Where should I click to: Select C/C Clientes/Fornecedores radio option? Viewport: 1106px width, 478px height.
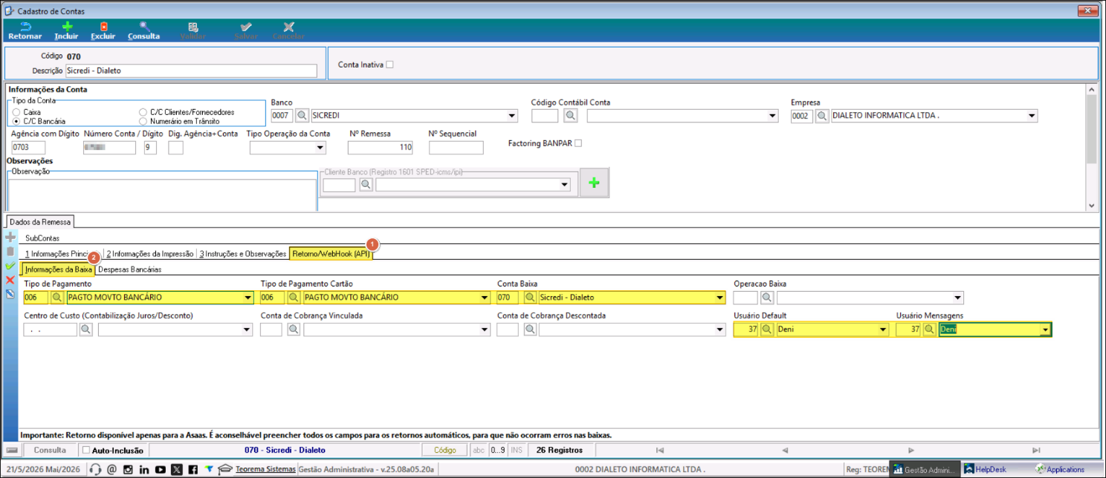pos(143,112)
